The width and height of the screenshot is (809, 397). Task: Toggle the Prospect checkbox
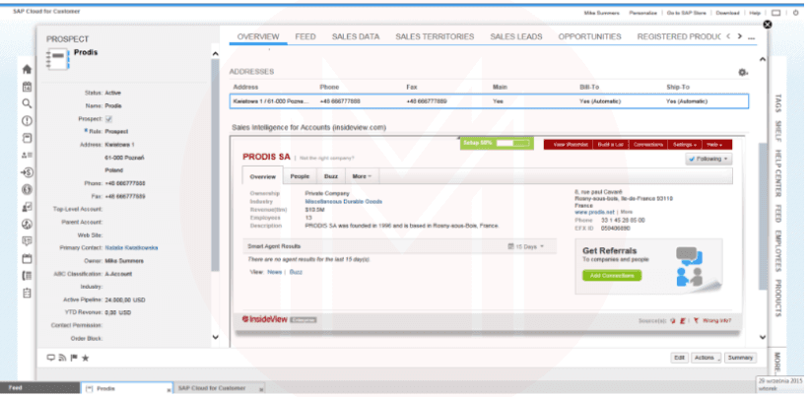coord(109,118)
